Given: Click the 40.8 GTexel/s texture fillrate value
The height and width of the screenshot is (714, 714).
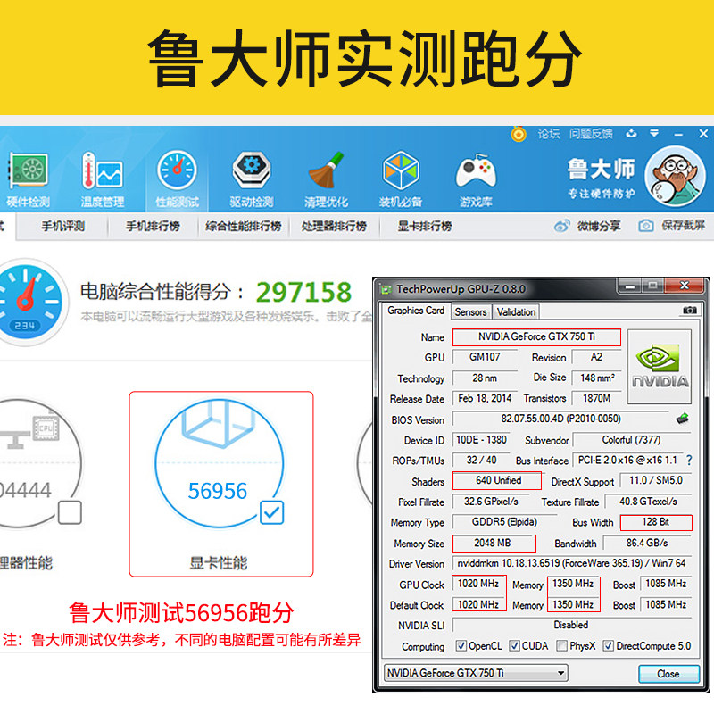Looking at the screenshot, I should (648, 502).
